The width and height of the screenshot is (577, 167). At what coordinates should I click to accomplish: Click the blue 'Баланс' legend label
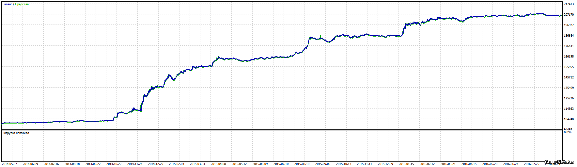pyautogui.click(x=7, y=4)
